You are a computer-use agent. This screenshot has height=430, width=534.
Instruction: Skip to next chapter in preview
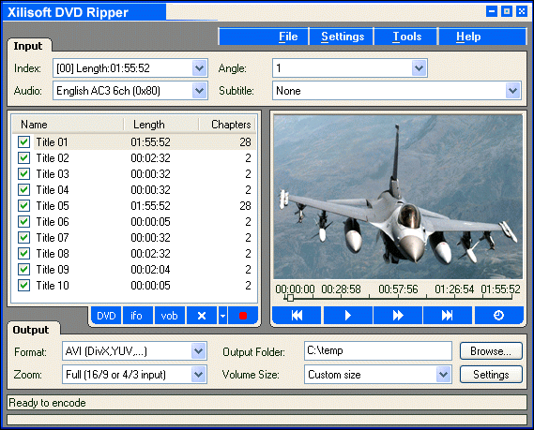pos(447,316)
